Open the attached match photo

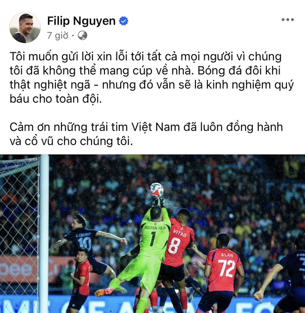(152, 234)
